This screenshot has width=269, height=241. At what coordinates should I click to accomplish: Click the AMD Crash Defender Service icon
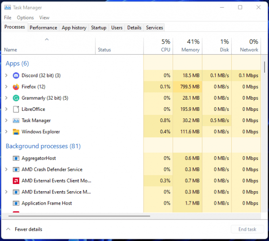pyautogui.click(x=16, y=170)
